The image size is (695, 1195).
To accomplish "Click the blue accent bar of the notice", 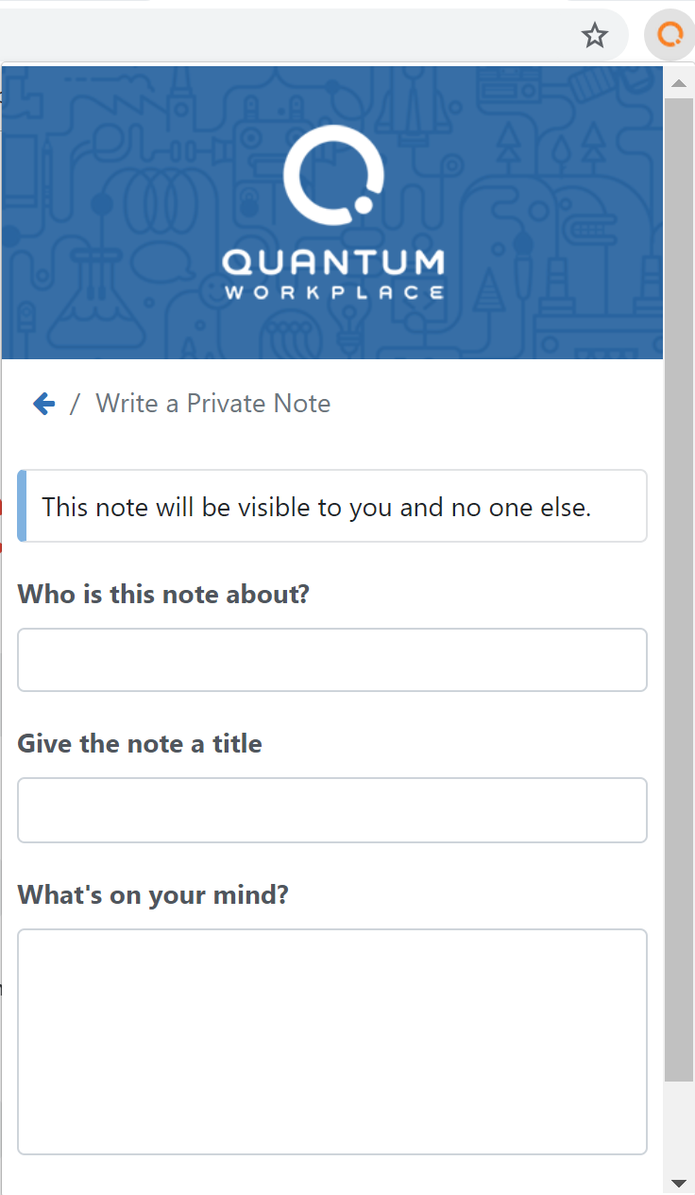I will [22, 506].
